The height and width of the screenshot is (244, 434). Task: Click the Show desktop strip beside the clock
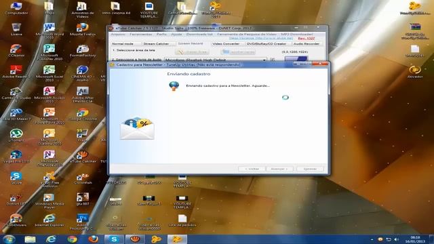pos(431,239)
